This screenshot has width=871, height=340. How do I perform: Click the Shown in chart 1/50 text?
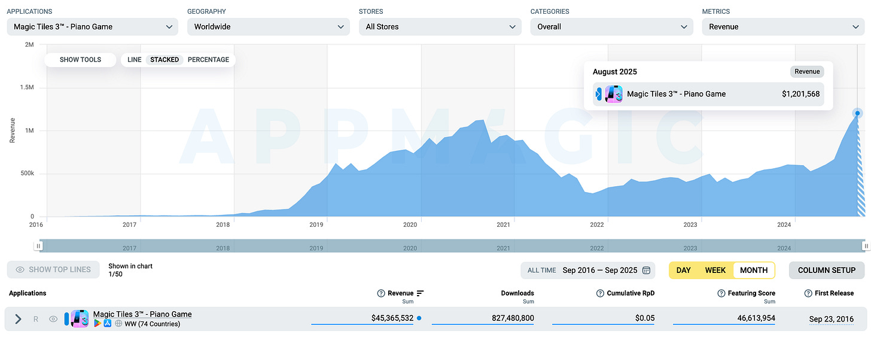130,270
